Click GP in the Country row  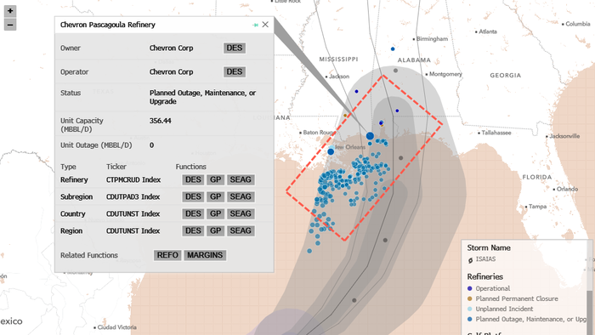(x=216, y=214)
